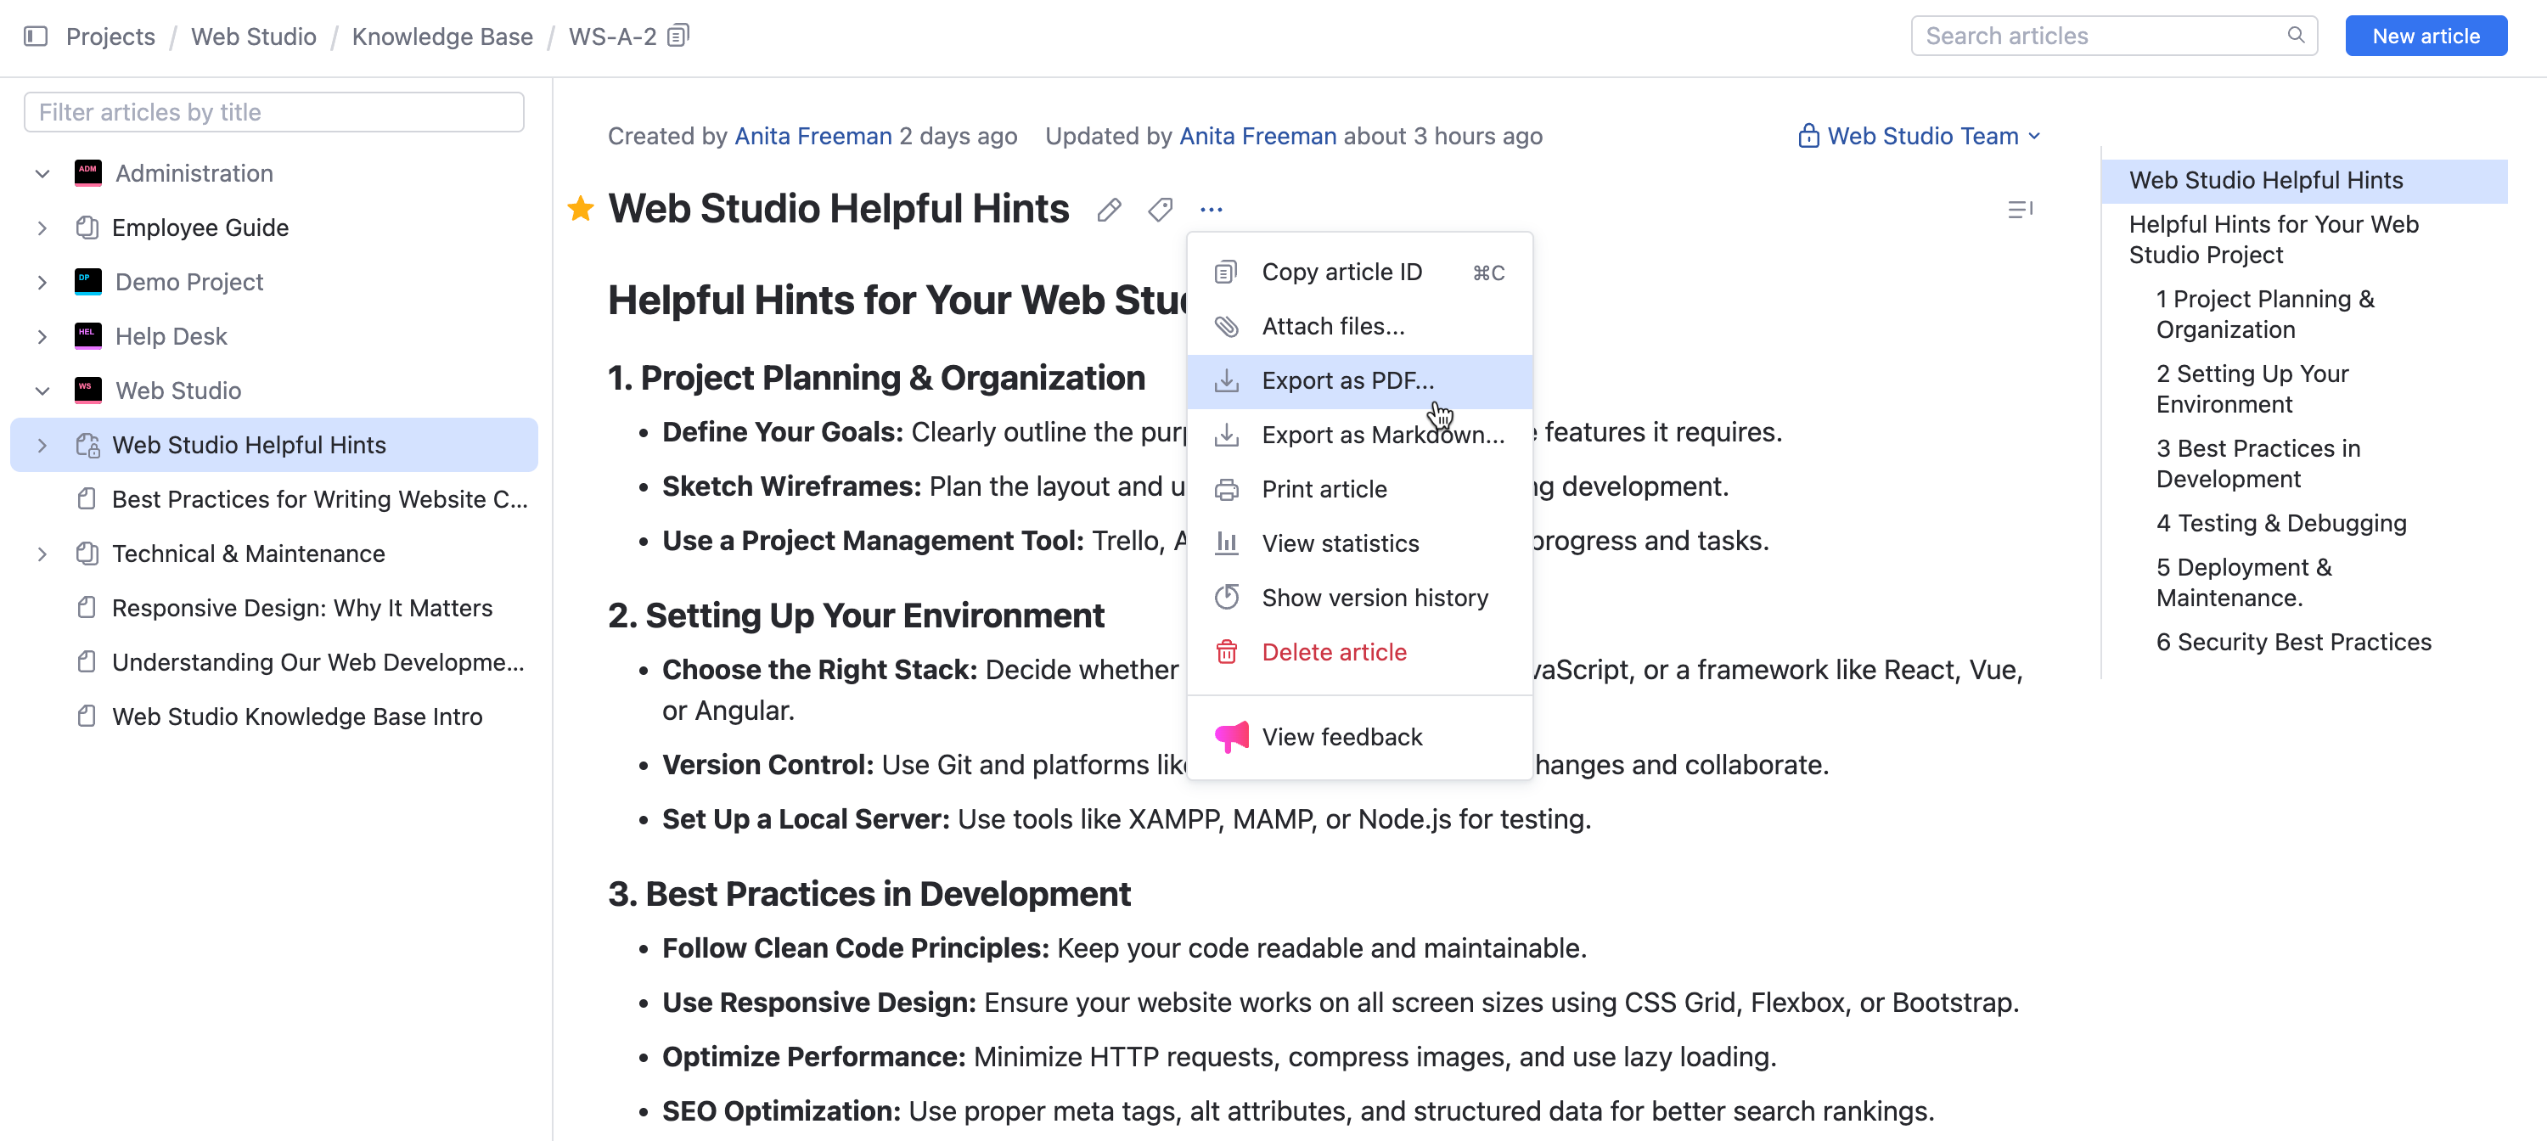Open the three-dot more options menu
2547x1141 pixels.
coord(1212,209)
